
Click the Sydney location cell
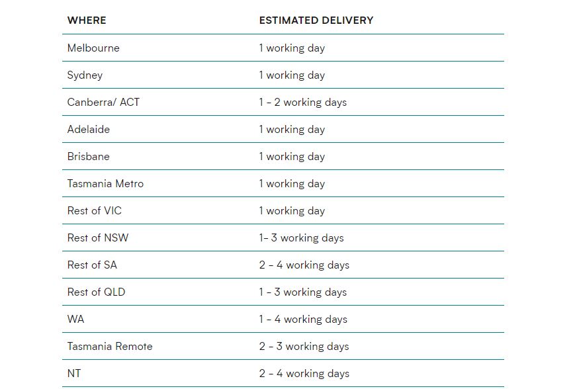pos(85,75)
